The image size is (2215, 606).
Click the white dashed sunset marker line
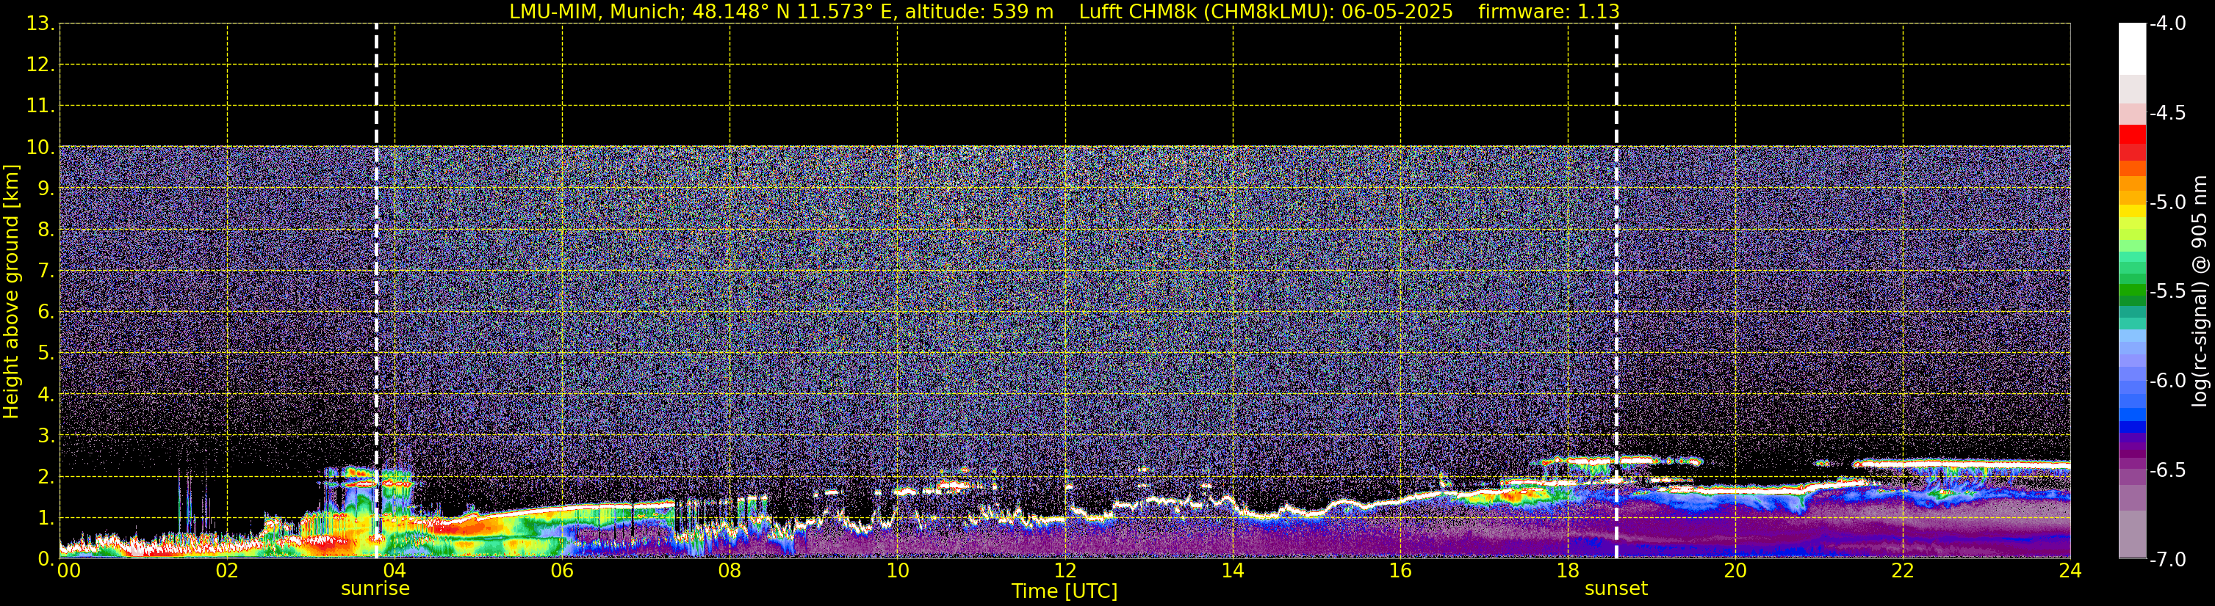(1616, 291)
